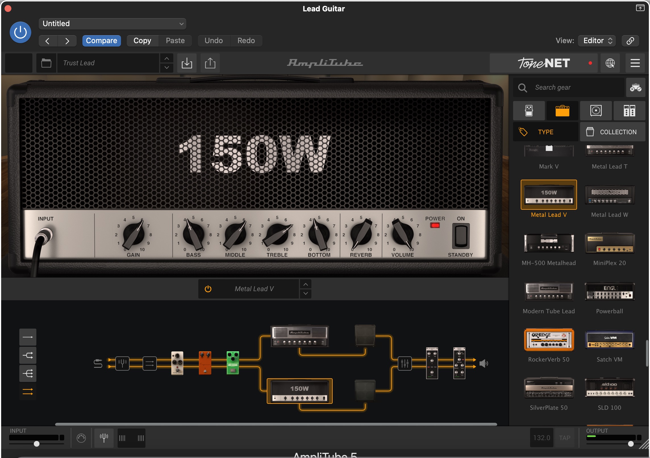The image size is (650, 458).
Task: Click the white noise gate pedal
Action: (177, 363)
